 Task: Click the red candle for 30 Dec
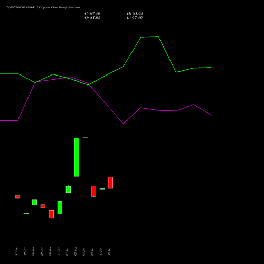(x=51, y=214)
